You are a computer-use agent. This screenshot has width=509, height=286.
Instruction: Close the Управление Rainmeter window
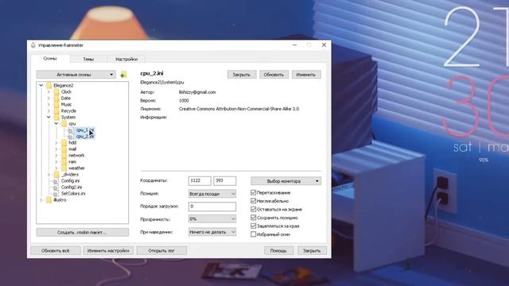(x=324, y=45)
